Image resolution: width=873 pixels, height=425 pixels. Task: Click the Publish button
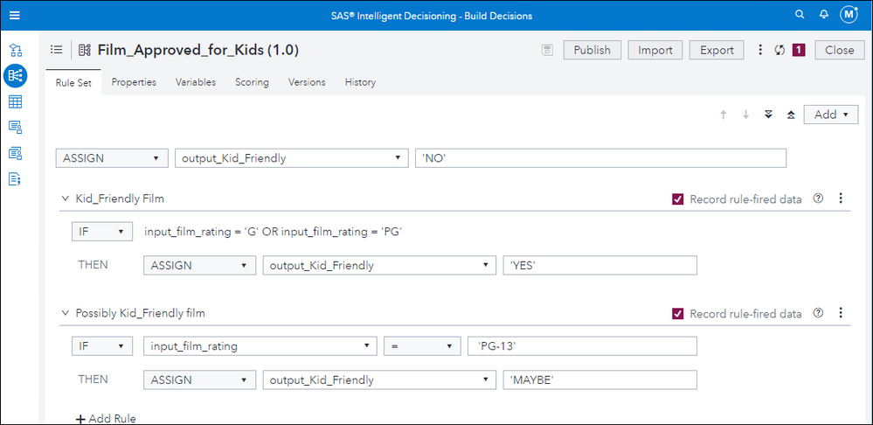pyautogui.click(x=592, y=50)
